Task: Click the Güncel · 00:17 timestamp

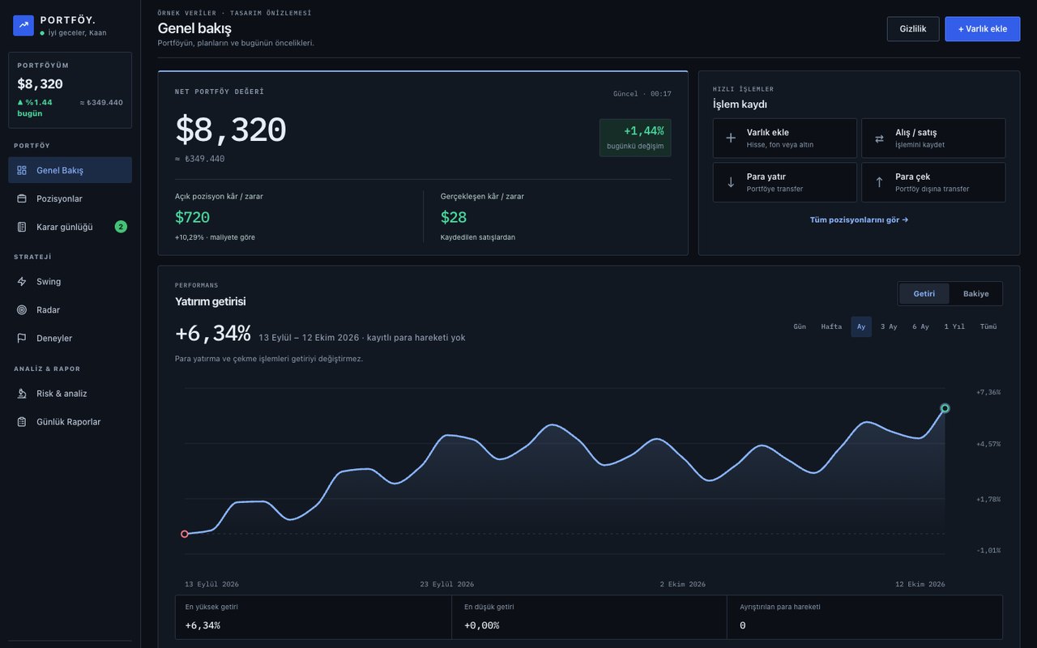Action: (642, 94)
